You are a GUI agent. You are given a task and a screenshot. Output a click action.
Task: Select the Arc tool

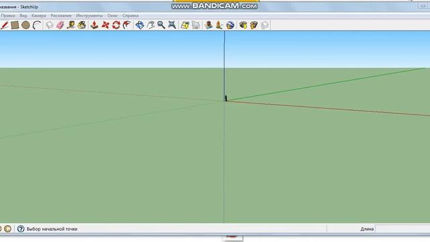click(x=36, y=26)
